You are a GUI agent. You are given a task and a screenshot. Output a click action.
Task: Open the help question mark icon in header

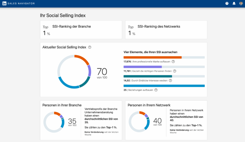pyautogui.click(x=227, y=3)
